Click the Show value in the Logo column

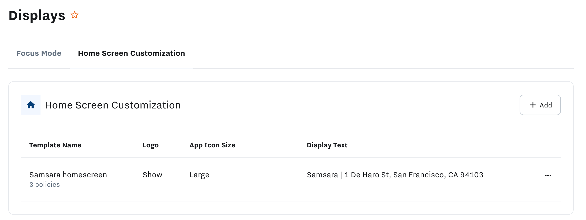point(153,175)
